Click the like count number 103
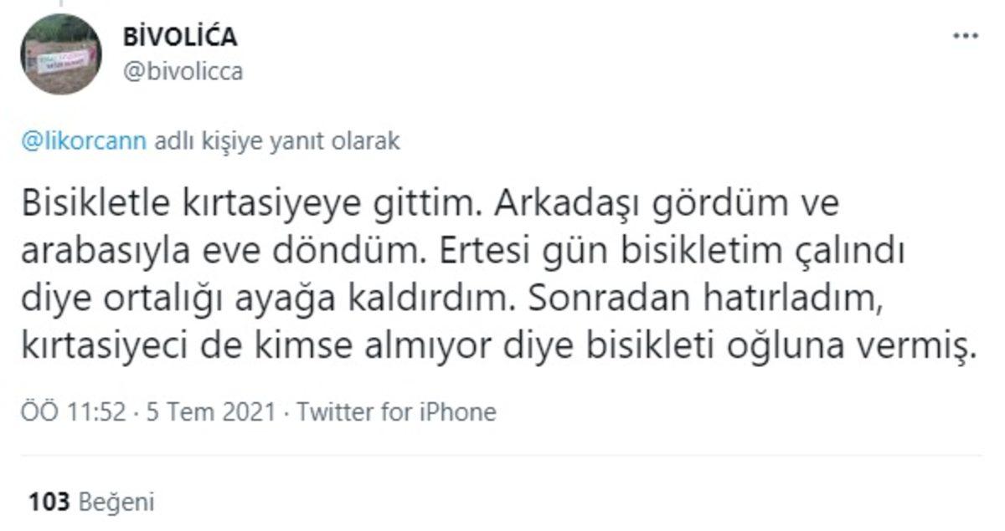This screenshot has height=531, width=1005. coord(49,502)
